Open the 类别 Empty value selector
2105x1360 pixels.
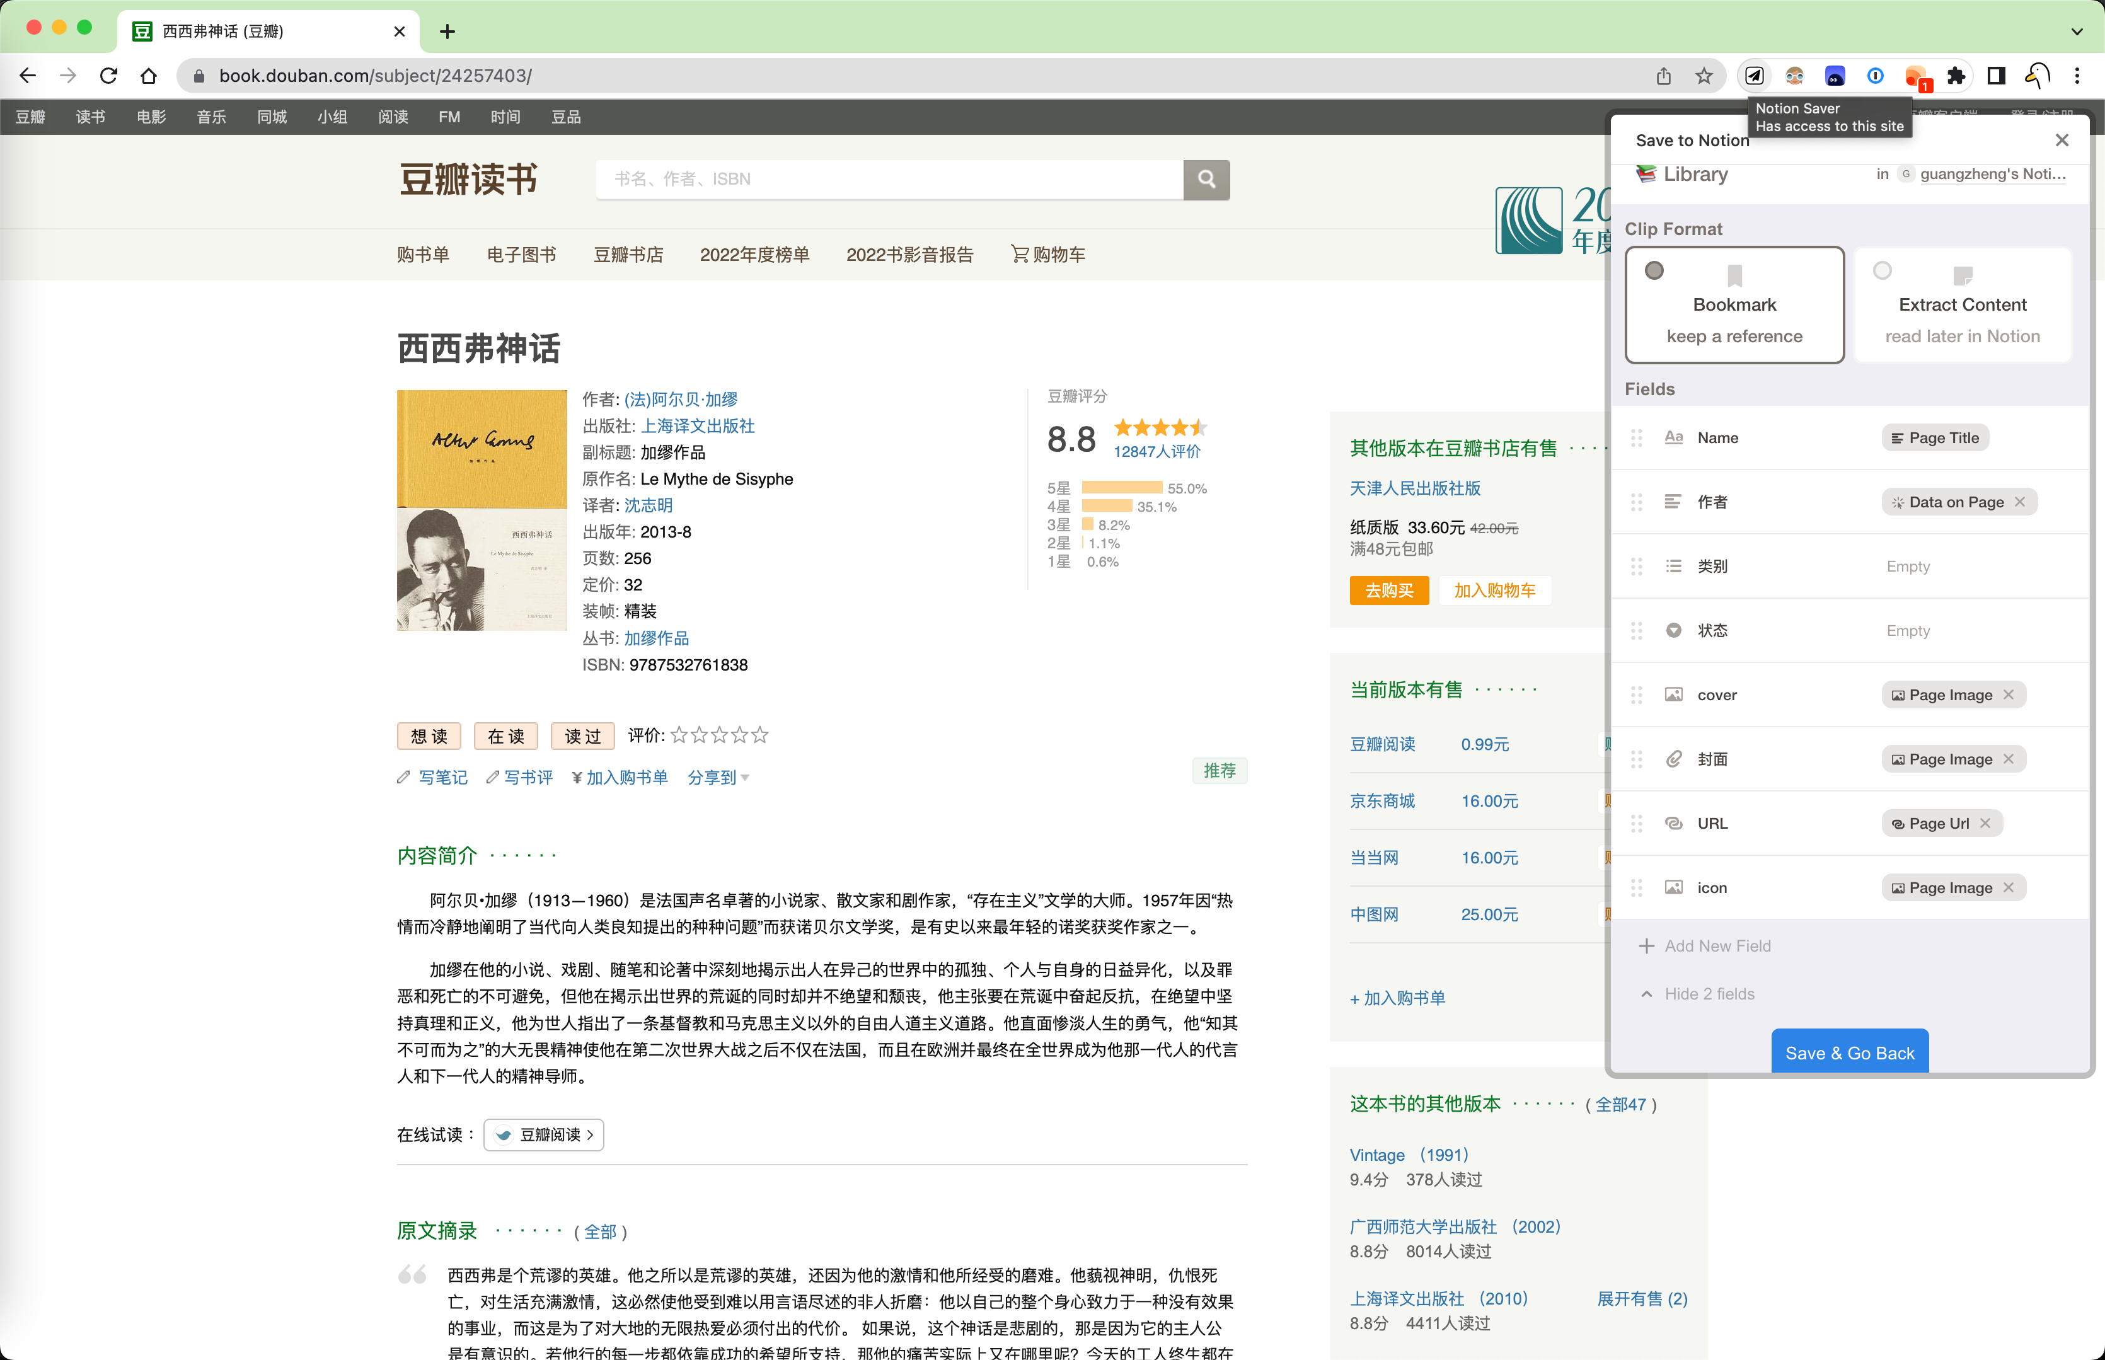1907,566
